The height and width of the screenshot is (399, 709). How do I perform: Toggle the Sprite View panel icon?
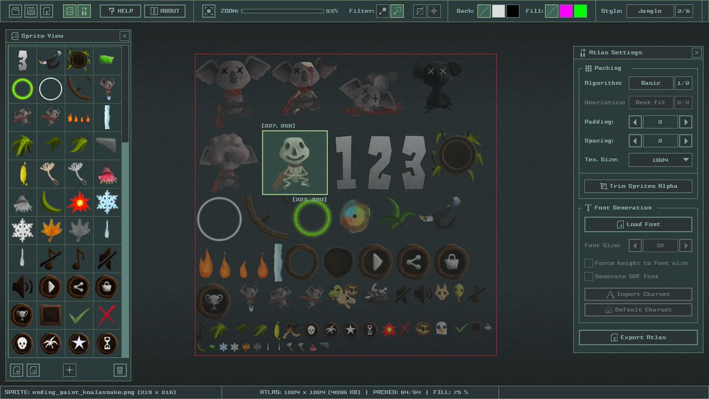tap(70, 10)
